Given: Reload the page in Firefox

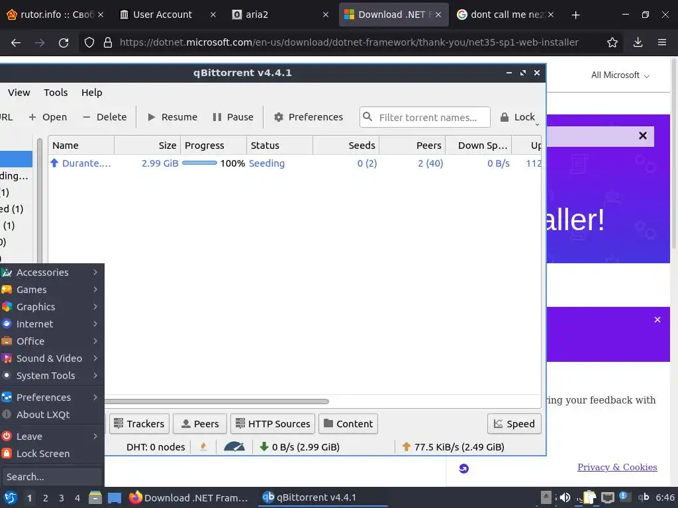Looking at the screenshot, I should pos(64,42).
